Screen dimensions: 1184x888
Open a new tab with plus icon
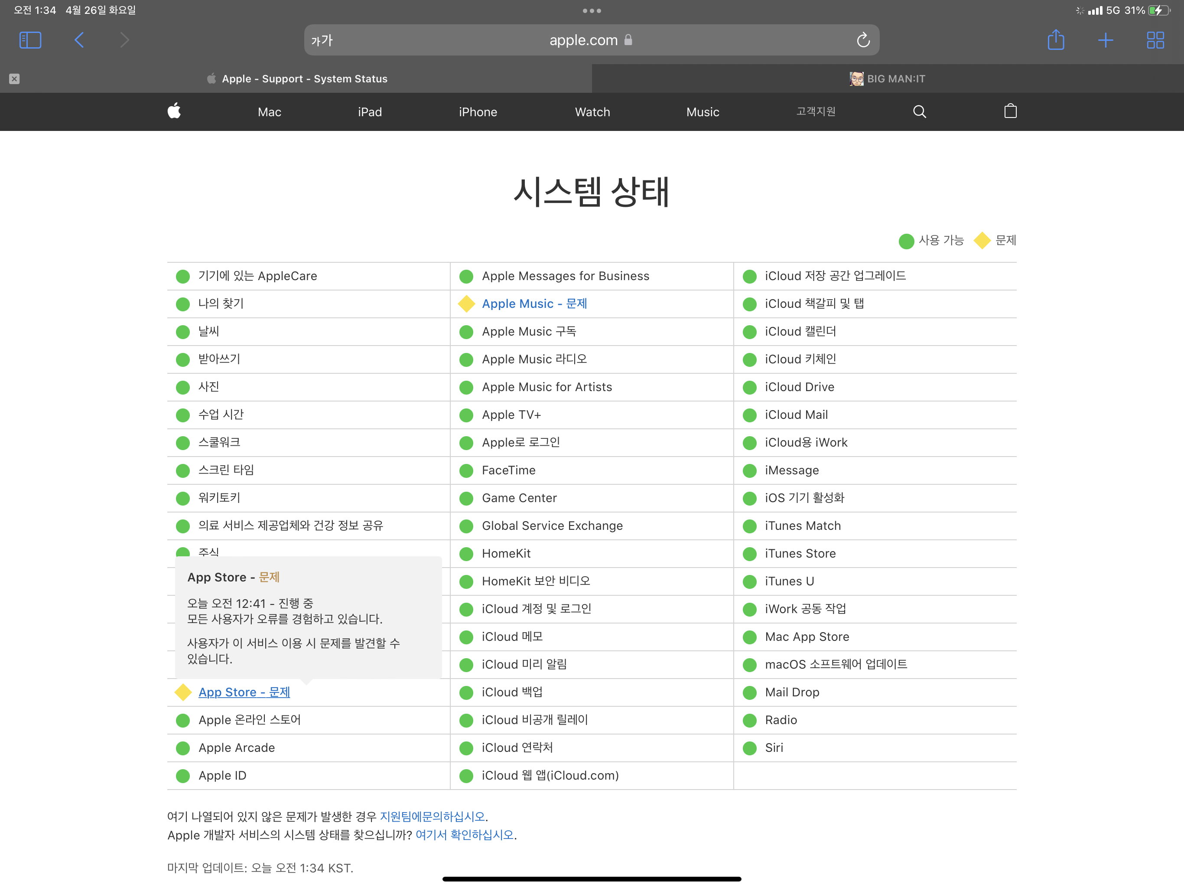click(1105, 40)
